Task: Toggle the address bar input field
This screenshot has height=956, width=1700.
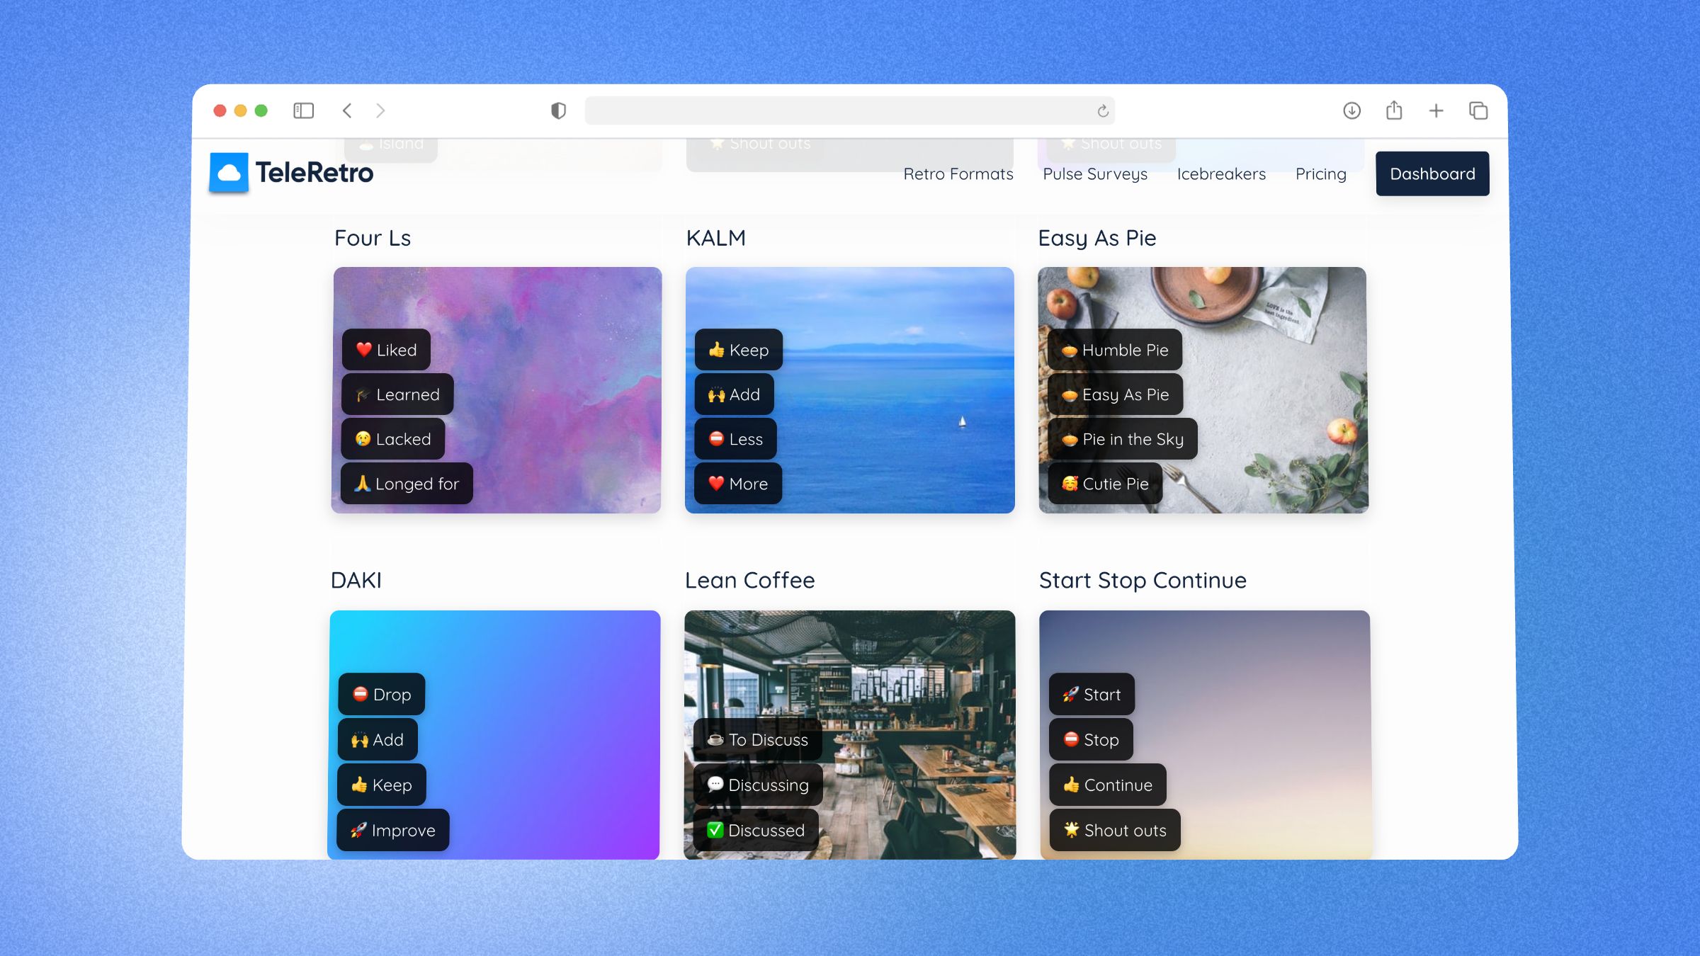Action: tap(850, 110)
